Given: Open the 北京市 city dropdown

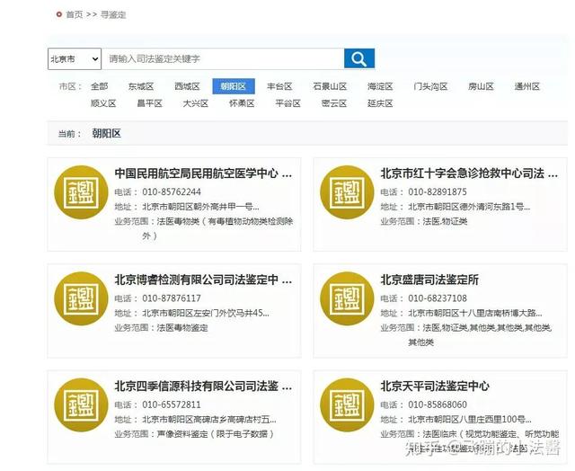Looking at the screenshot, I should pyautogui.click(x=75, y=59).
